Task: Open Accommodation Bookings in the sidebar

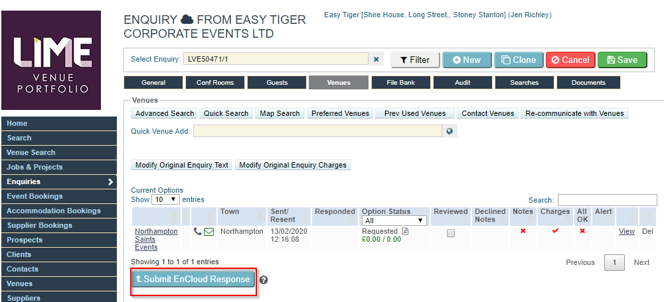Action: [x=59, y=211]
